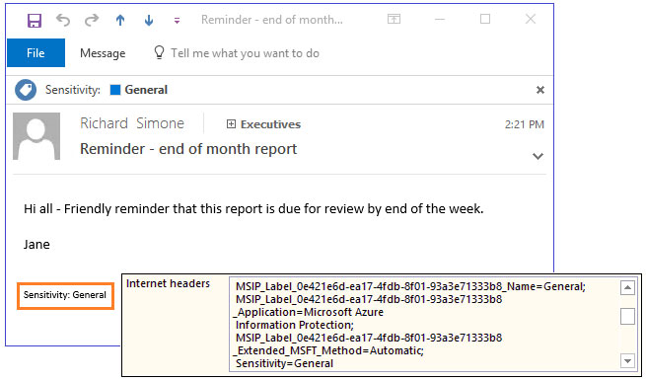Go to the previous item with the up arrow

[120, 20]
